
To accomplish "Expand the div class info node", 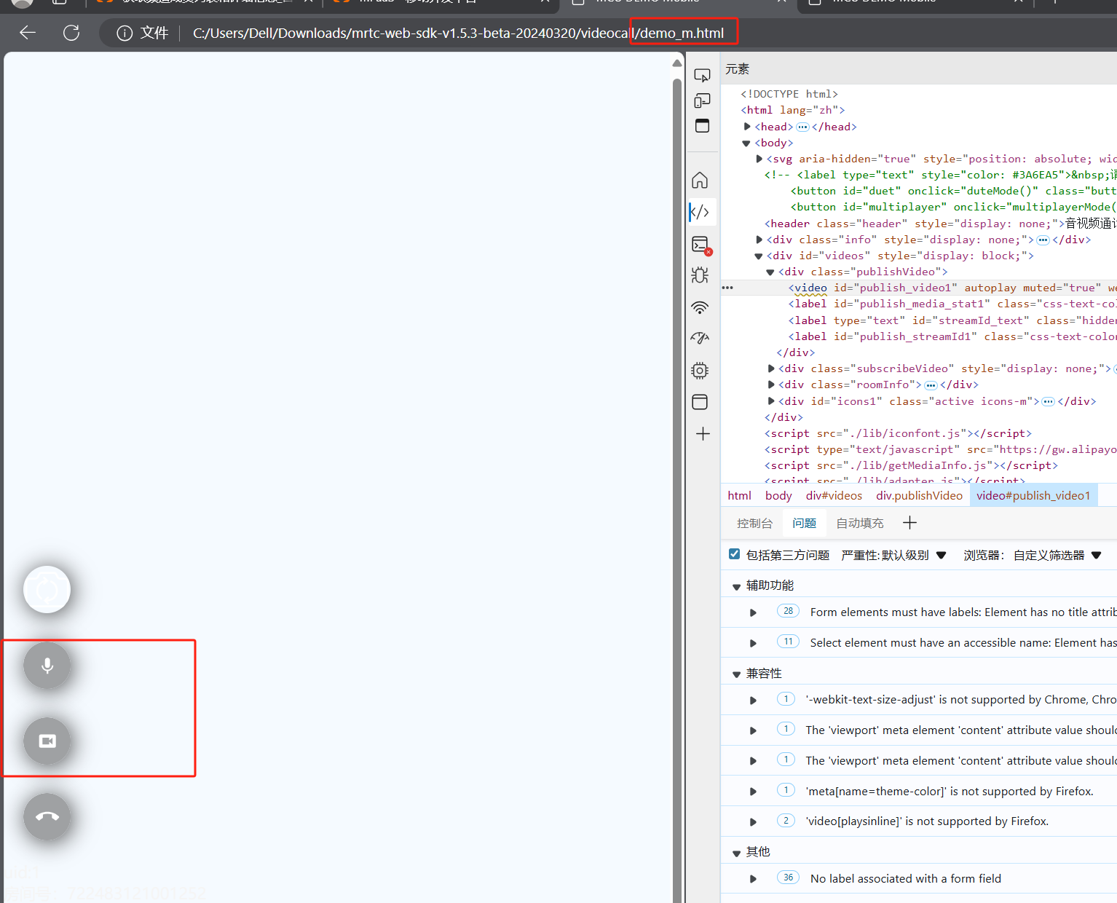I will point(759,240).
